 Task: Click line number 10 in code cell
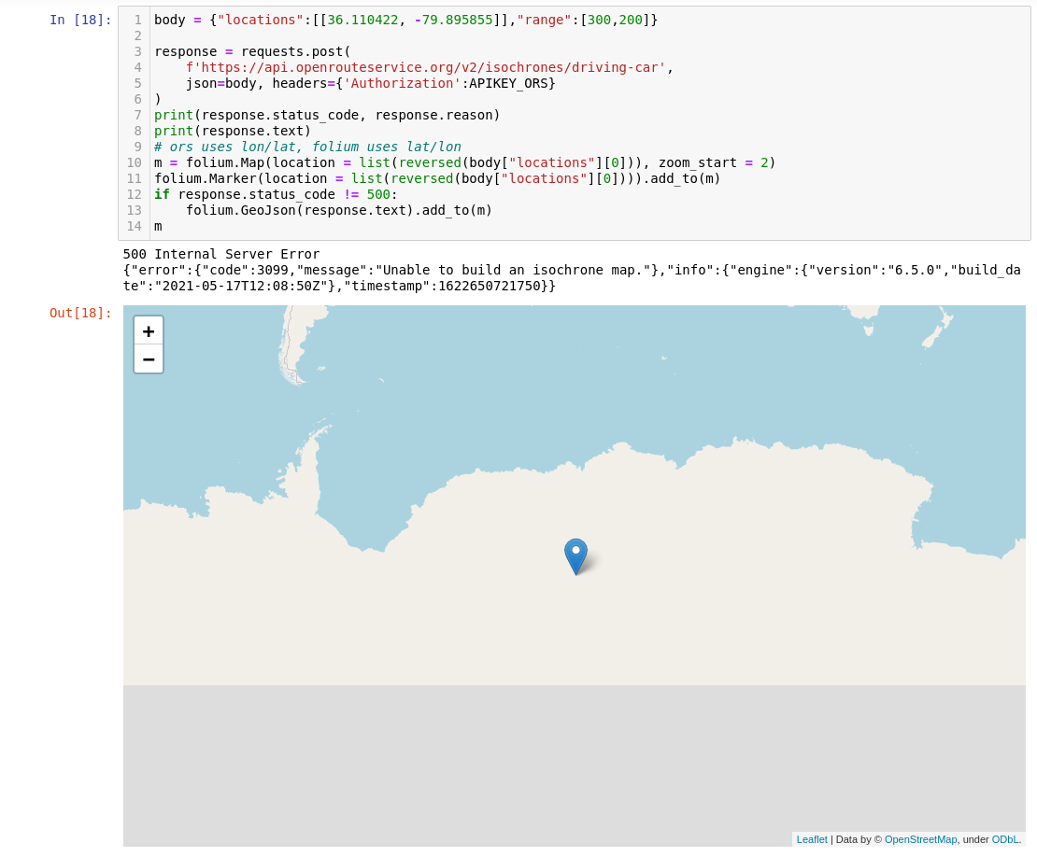pos(132,162)
